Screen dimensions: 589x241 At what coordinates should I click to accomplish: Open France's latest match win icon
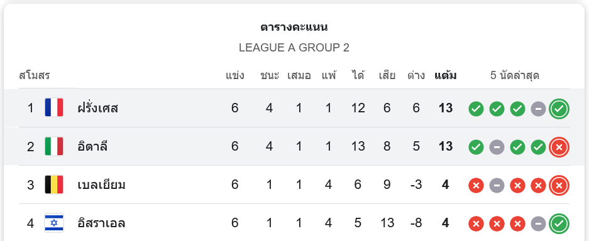pos(559,109)
